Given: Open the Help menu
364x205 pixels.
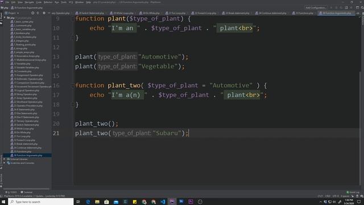Looking at the screenshot, I should coord(88,2).
